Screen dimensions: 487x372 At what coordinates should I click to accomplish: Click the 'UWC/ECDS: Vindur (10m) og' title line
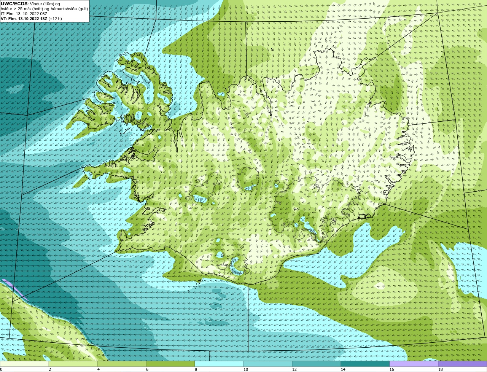[30, 3]
